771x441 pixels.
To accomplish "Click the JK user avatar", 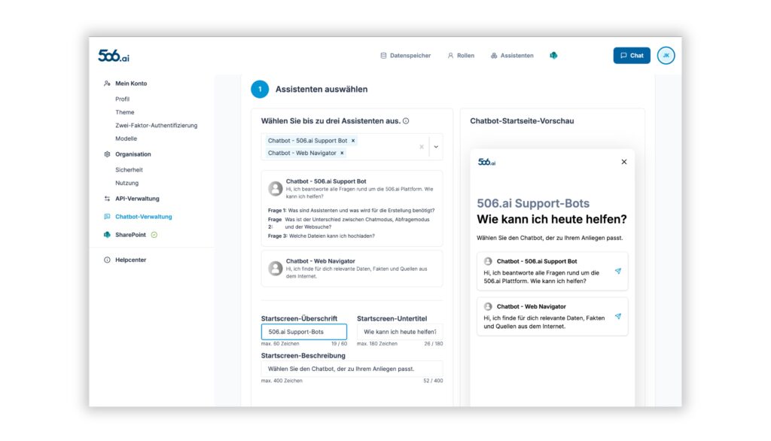I will 666,56.
